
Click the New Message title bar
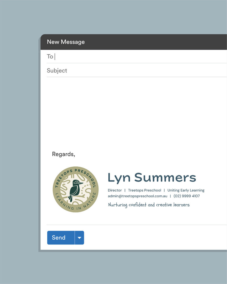pyautogui.click(x=134, y=42)
